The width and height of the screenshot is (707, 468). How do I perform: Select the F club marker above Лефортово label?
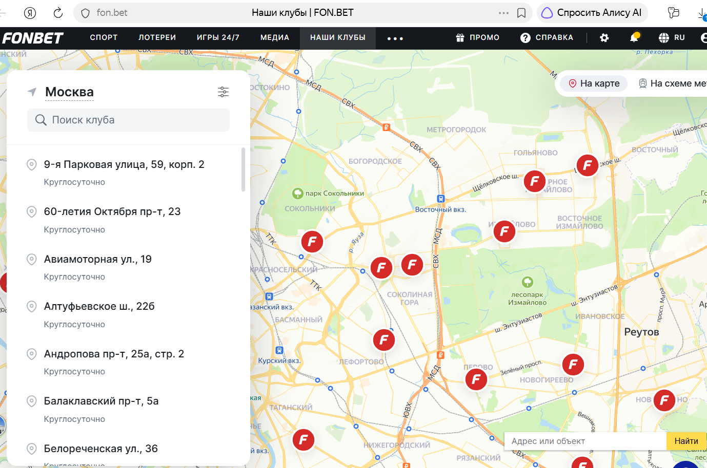(384, 339)
